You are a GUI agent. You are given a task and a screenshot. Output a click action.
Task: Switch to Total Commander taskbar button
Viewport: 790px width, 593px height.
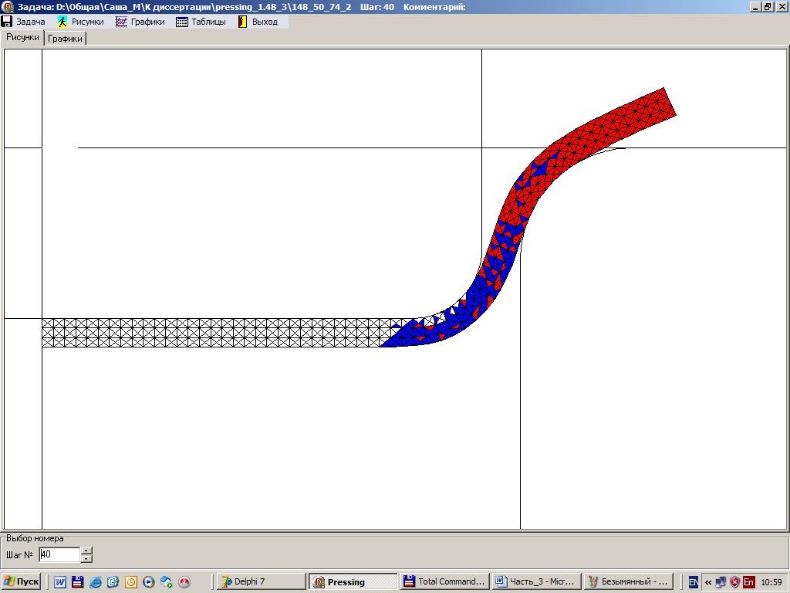coord(445,581)
